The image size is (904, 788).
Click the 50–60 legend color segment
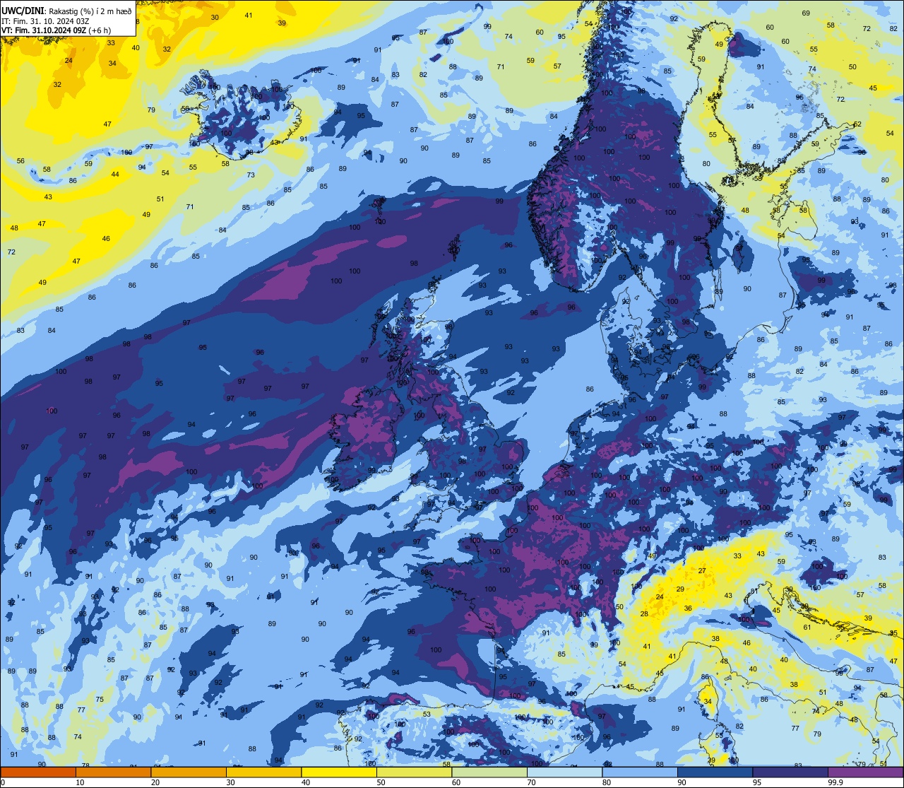(414, 772)
